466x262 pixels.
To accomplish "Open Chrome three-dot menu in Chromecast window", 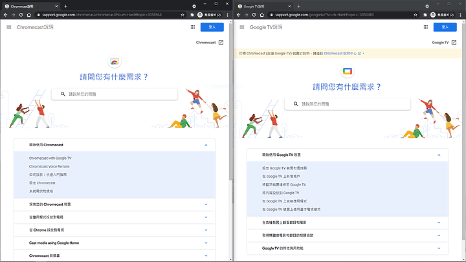I will tap(227, 15).
